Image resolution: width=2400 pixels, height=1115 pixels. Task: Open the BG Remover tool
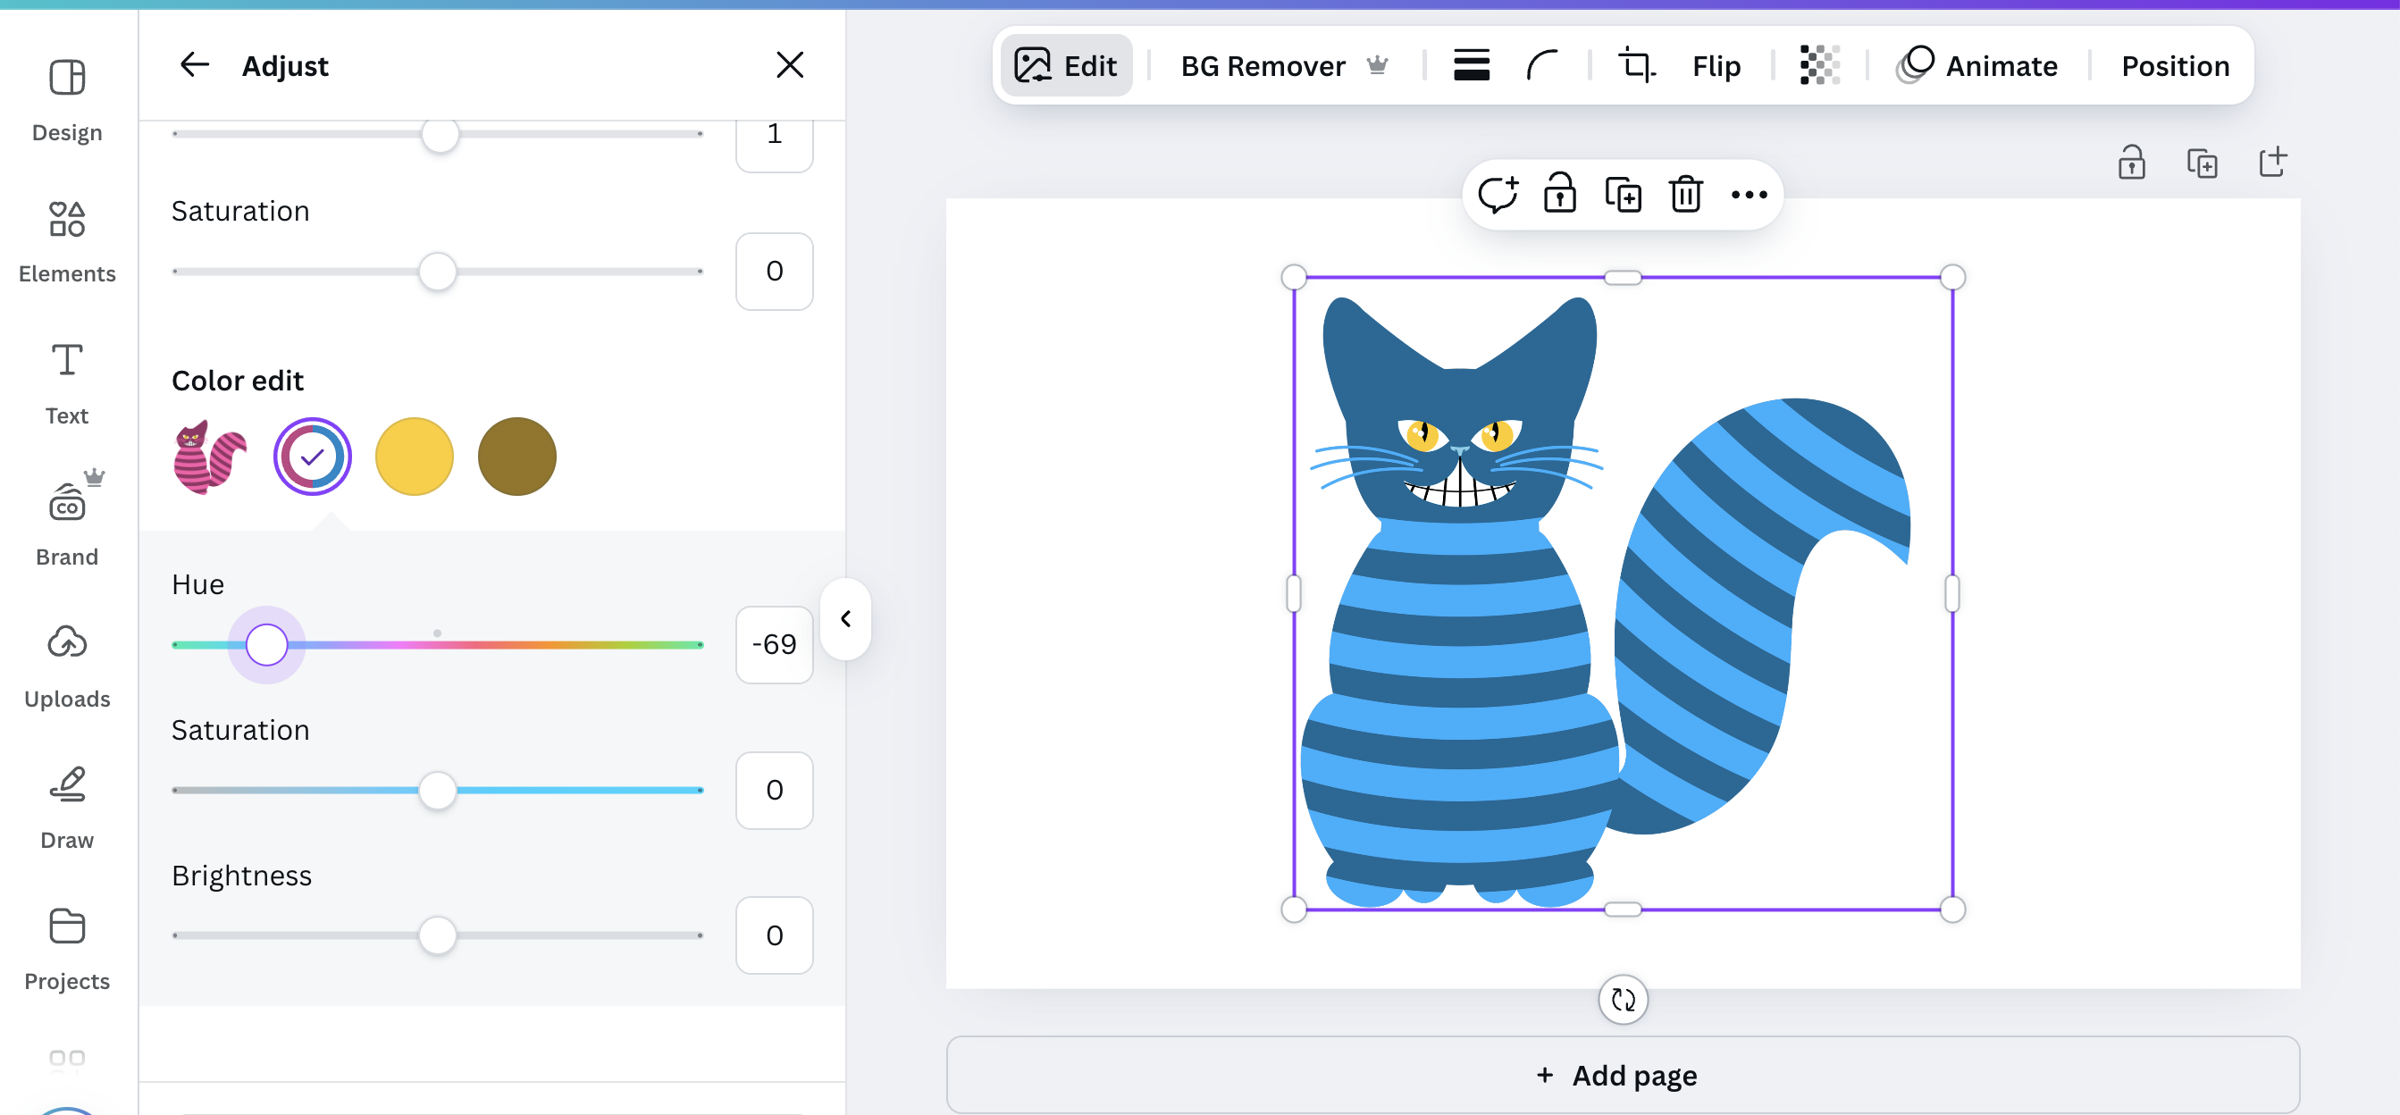coord(1263,65)
